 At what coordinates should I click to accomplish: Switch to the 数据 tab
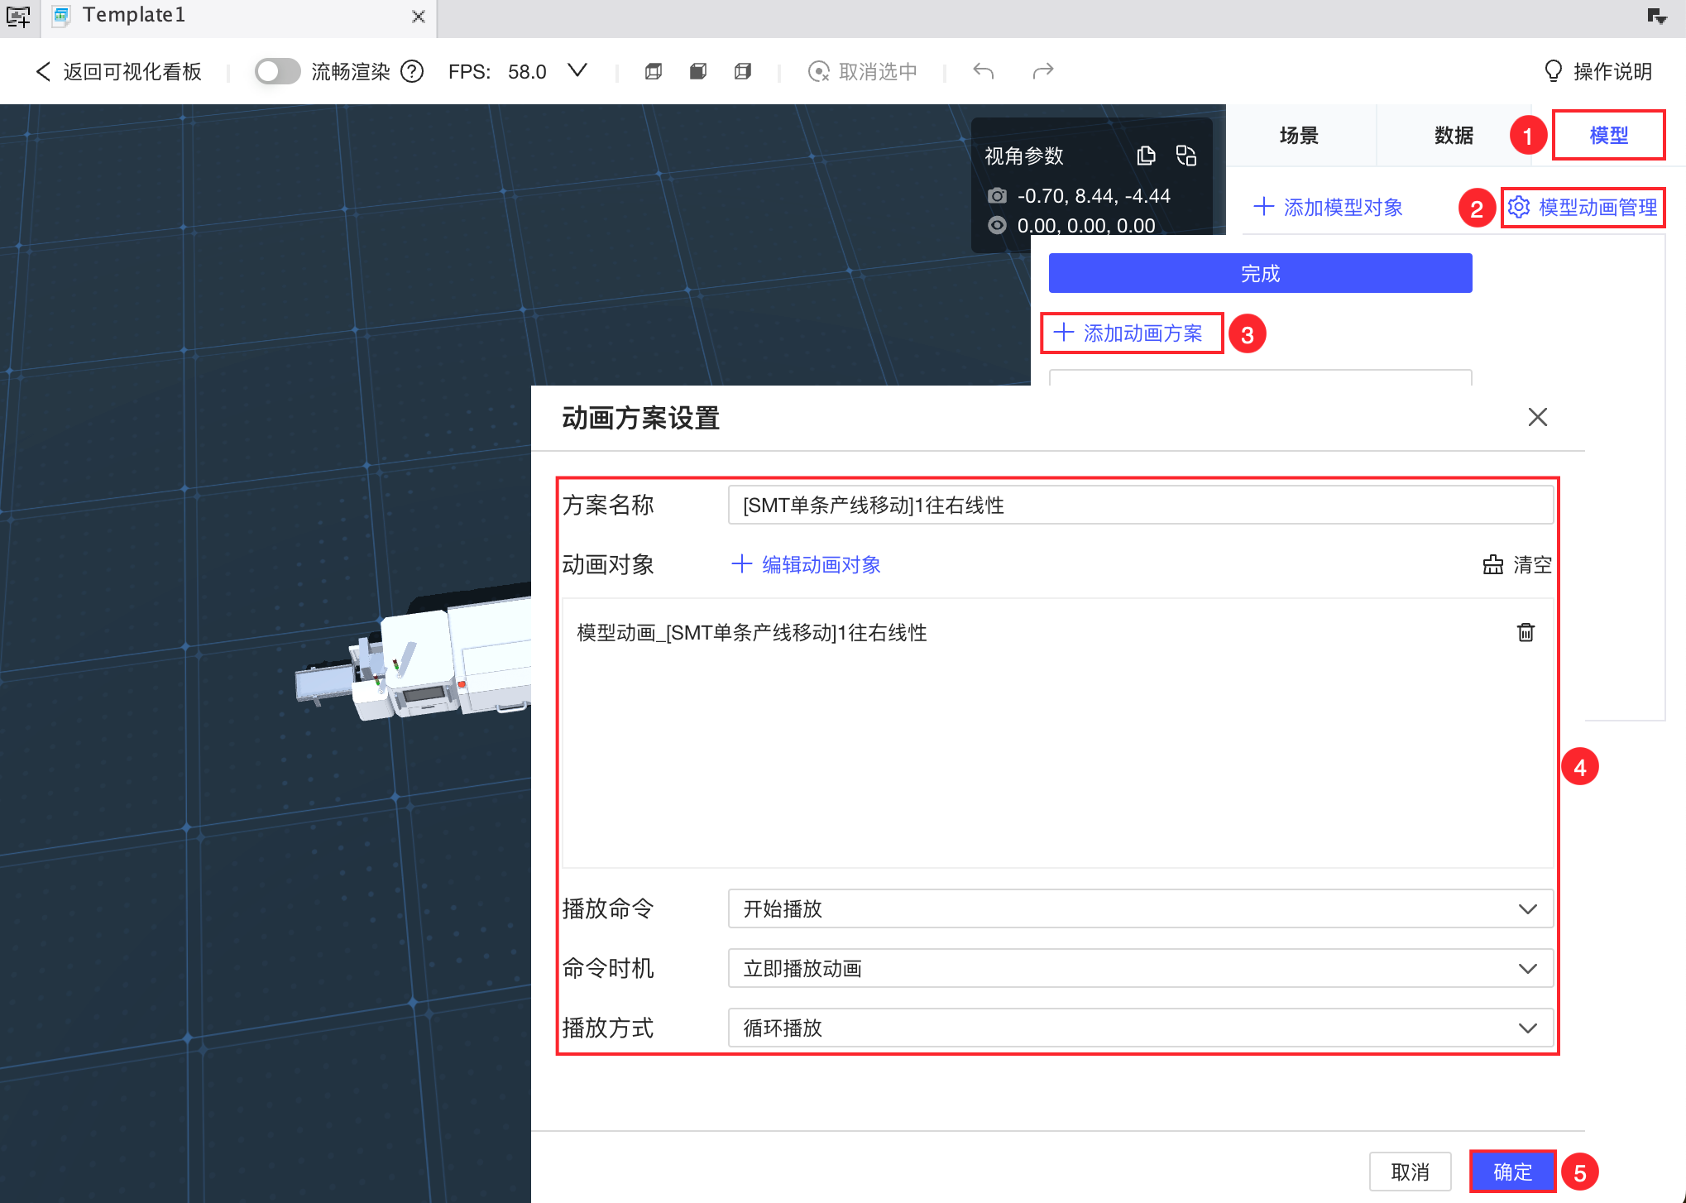point(1454,135)
